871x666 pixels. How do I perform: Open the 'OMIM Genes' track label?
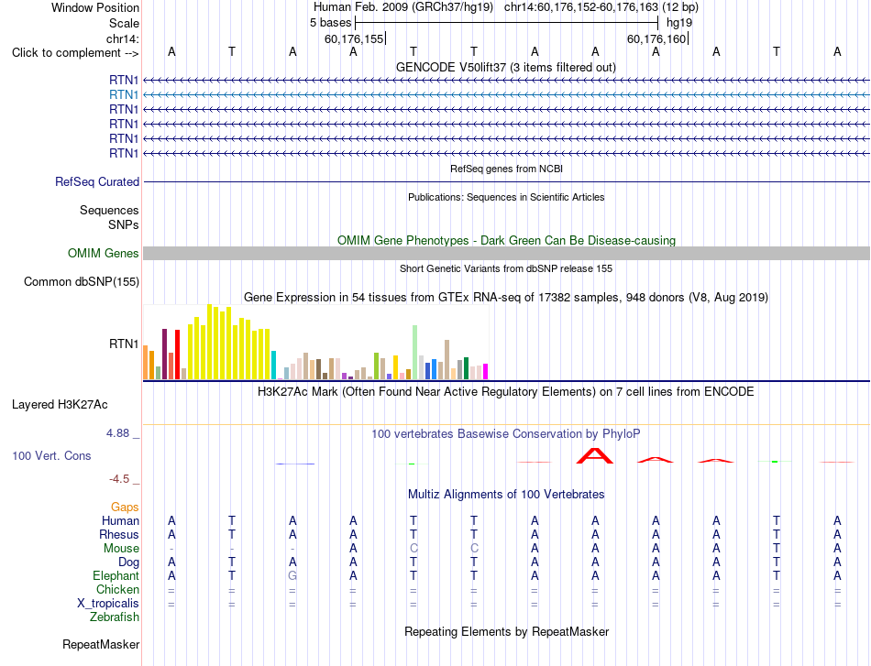[103, 254]
